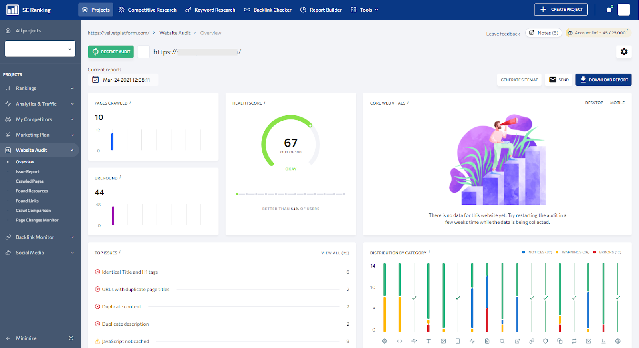Click the notifications bell icon
Image resolution: width=639 pixels, height=348 pixels.
click(609, 10)
